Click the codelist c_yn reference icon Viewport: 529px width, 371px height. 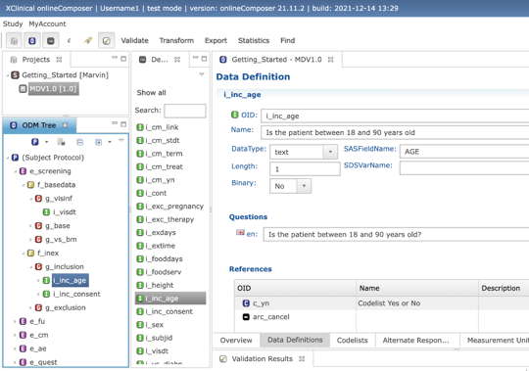pyautogui.click(x=246, y=303)
